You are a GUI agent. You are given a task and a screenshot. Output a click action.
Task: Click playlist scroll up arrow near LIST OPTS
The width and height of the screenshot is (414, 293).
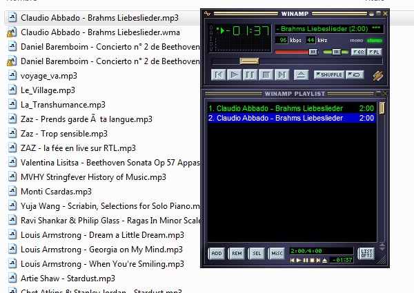382,245
